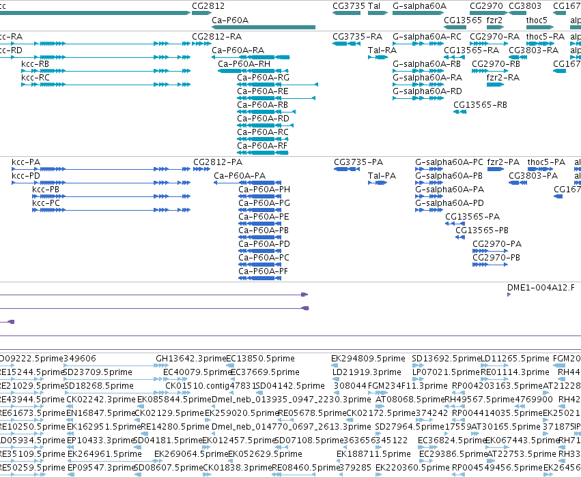581x478 pixels.
Task: Click EST SD23709.5prime
Action: point(98,372)
